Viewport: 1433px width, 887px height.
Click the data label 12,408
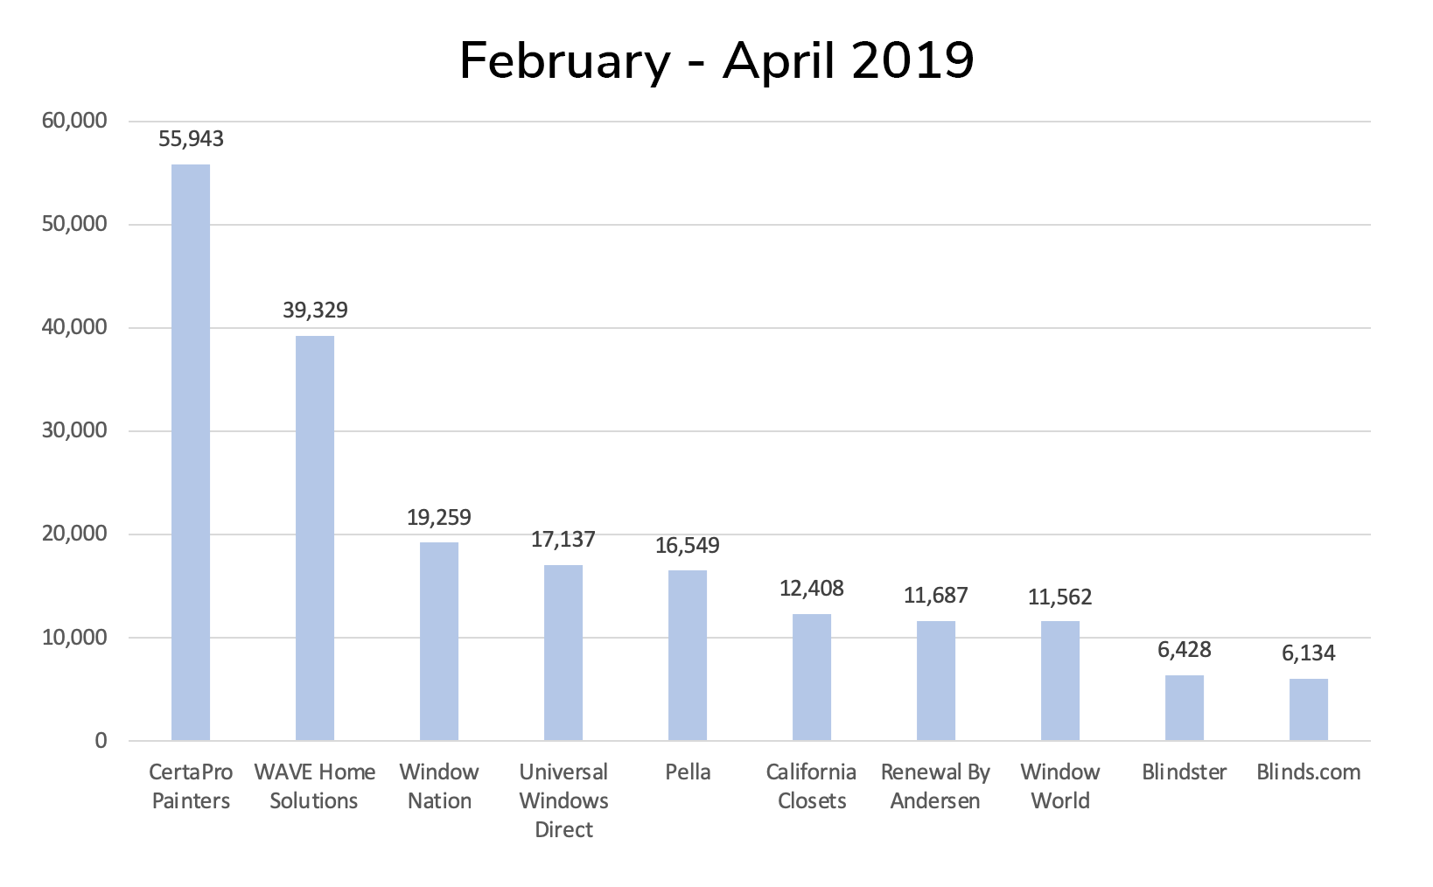click(x=812, y=588)
